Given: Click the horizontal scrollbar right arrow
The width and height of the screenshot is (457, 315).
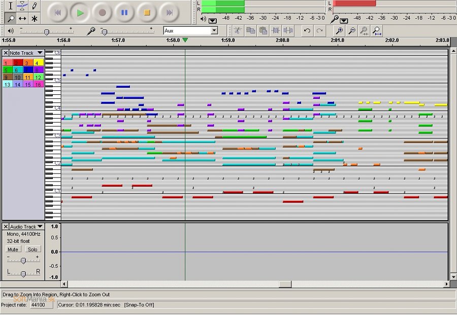Looking at the screenshot, I should pyautogui.click(x=446, y=284).
